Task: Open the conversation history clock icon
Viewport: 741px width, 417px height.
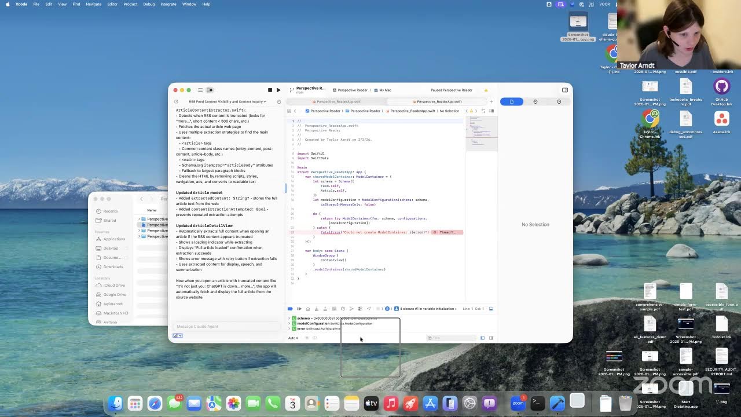Action: [278, 101]
